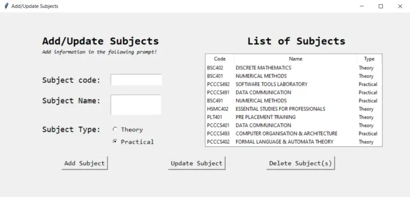The width and height of the screenshot is (410, 197).
Task: Select the PCCCS401 Data Communication Theory row
Action: (294, 125)
